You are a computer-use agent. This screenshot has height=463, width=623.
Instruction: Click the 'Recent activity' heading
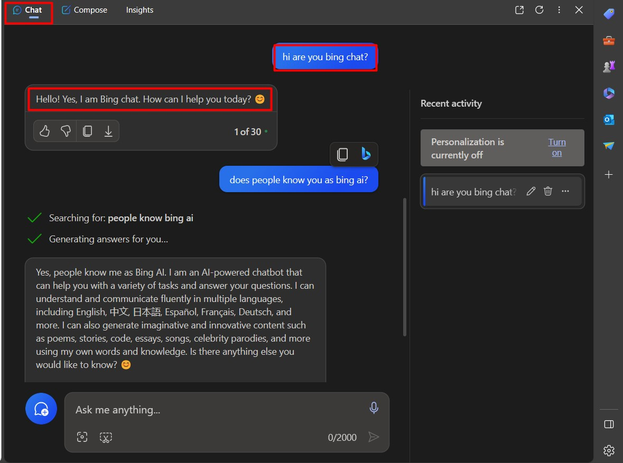coord(451,103)
